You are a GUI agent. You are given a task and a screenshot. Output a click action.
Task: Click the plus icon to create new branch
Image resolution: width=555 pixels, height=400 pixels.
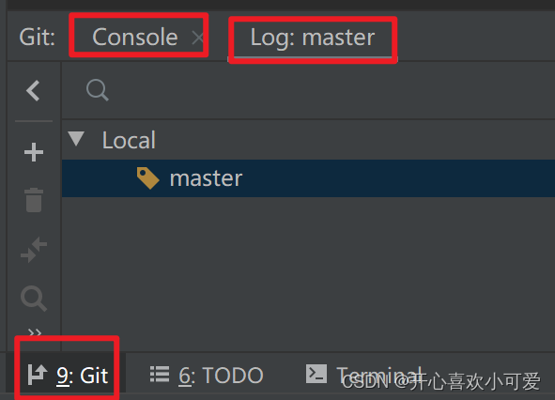coord(34,152)
